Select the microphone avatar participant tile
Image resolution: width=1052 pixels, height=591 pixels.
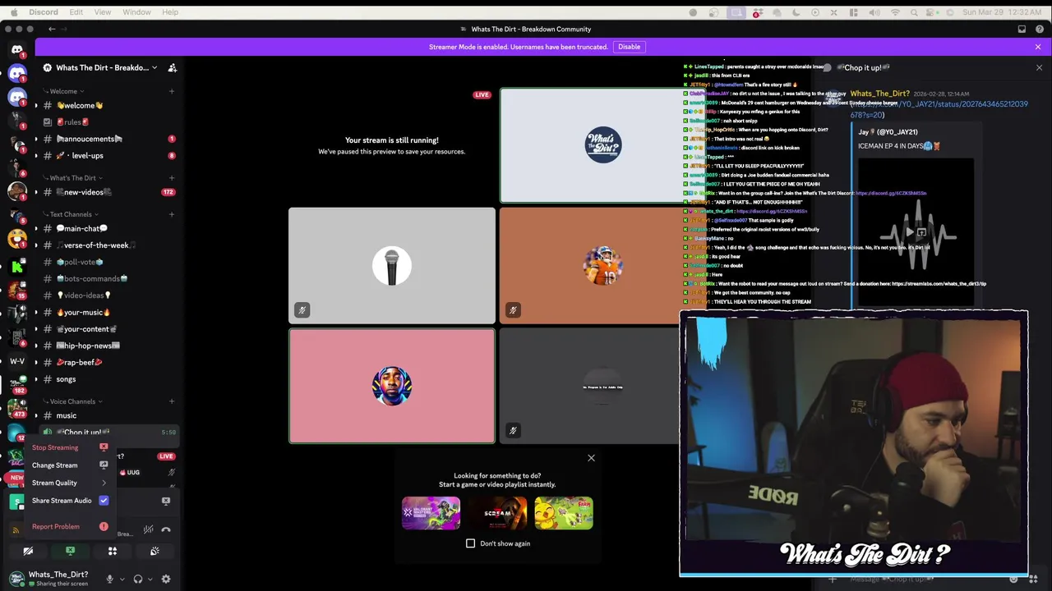tap(392, 266)
